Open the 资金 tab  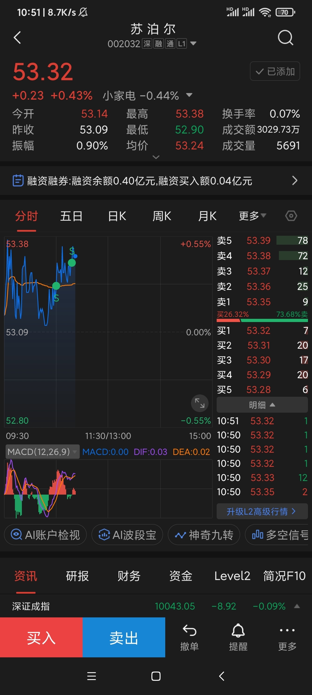(181, 576)
